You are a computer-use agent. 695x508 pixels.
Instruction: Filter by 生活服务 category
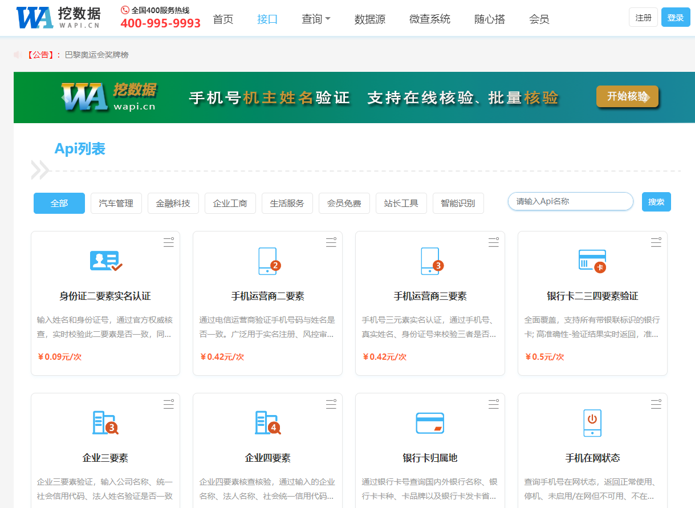point(287,203)
